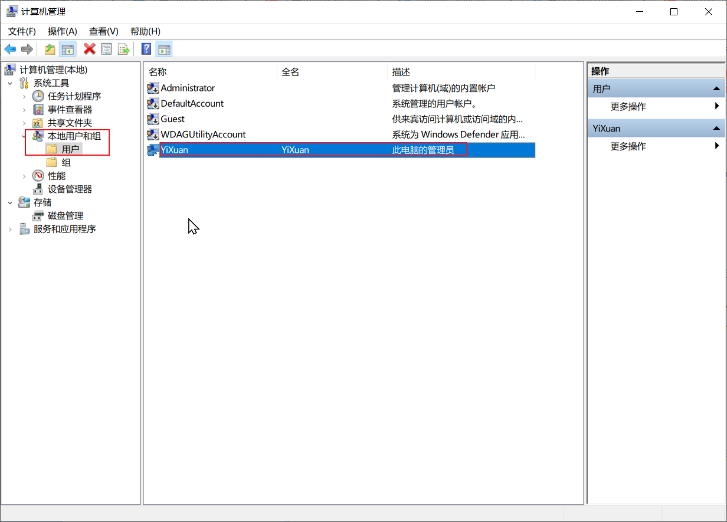This screenshot has height=522, width=727.
Task: Click the YiXuan user account icon
Action: (x=153, y=150)
